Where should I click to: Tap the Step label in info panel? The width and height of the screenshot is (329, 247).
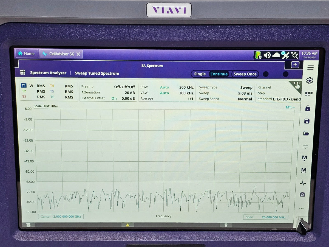click(x=261, y=93)
